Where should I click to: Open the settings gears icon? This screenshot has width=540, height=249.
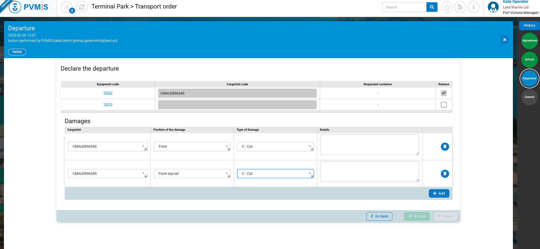tap(460, 7)
